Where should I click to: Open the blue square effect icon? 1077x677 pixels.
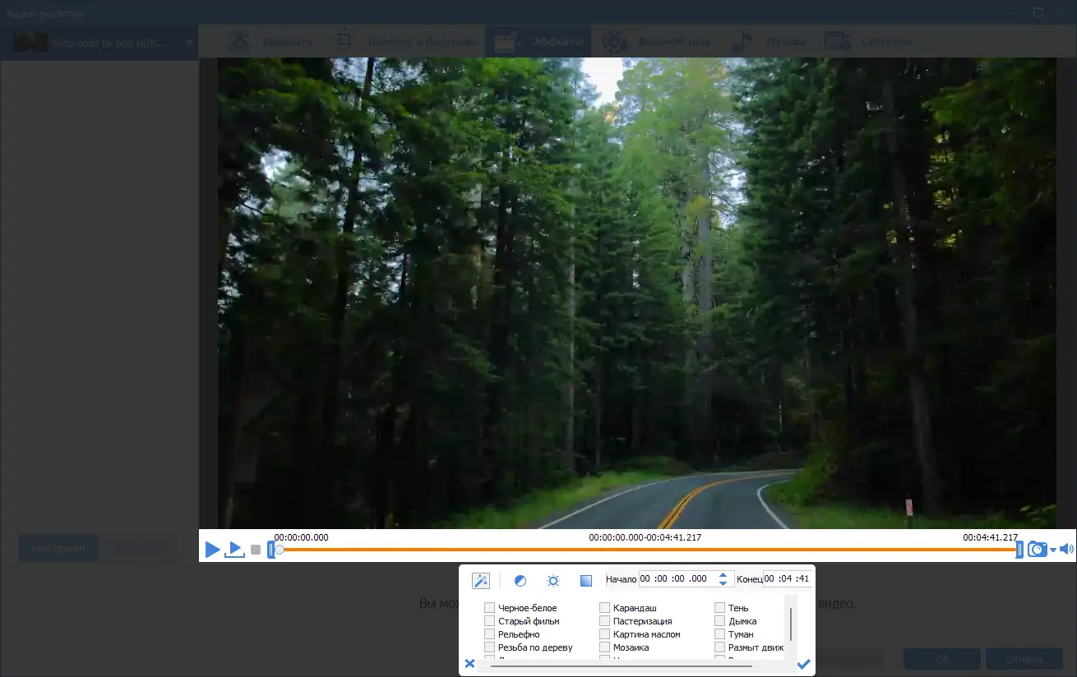(586, 581)
